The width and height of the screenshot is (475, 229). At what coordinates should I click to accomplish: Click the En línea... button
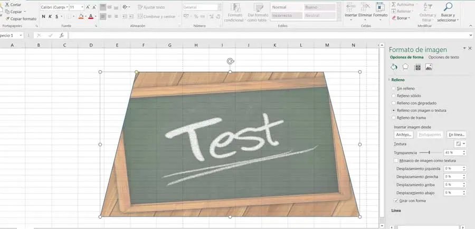[x=456, y=135]
